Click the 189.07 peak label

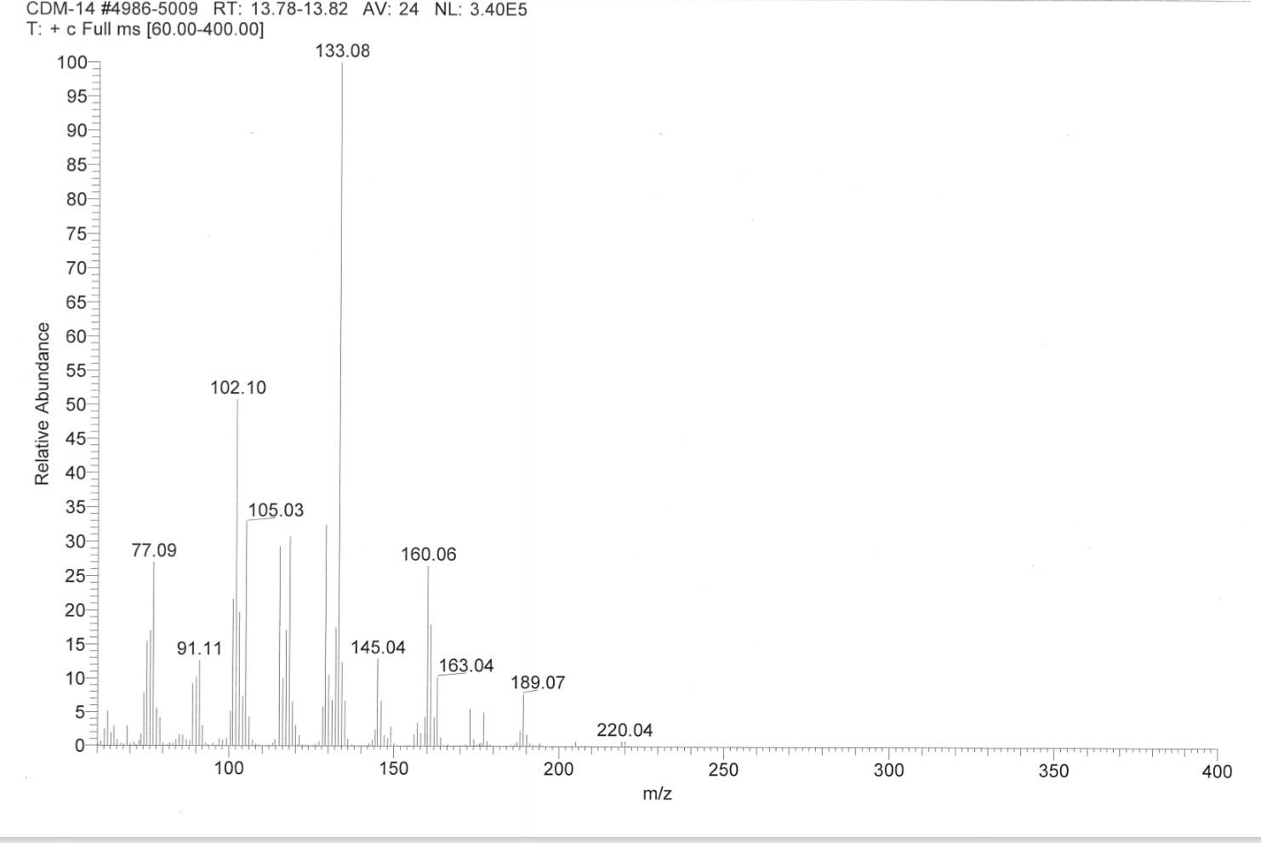point(538,683)
